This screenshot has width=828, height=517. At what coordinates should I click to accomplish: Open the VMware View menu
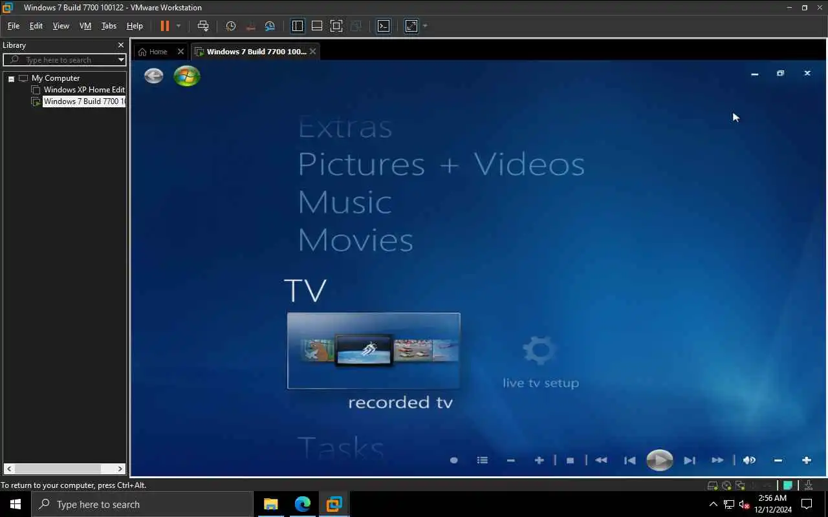point(61,26)
